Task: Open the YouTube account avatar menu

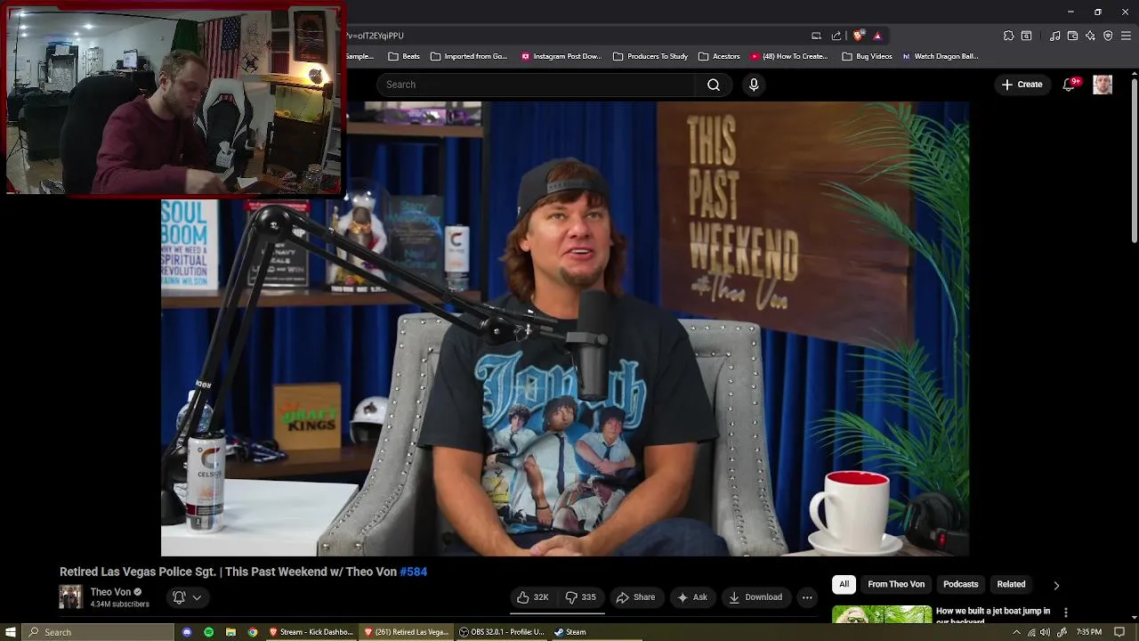Action: (x=1103, y=85)
